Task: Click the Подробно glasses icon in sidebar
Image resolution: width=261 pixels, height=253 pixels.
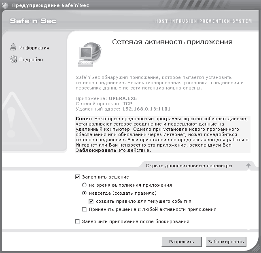Action: [13, 60]
